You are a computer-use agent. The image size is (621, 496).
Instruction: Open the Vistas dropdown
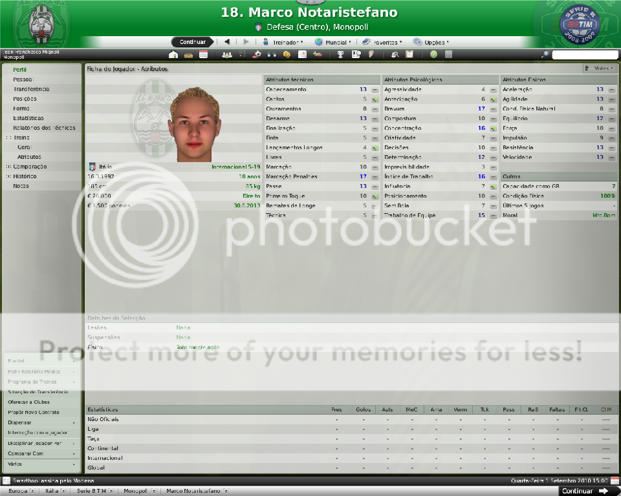(x=600, y=68)
